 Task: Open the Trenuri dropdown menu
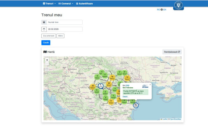(x=49, y=4)
